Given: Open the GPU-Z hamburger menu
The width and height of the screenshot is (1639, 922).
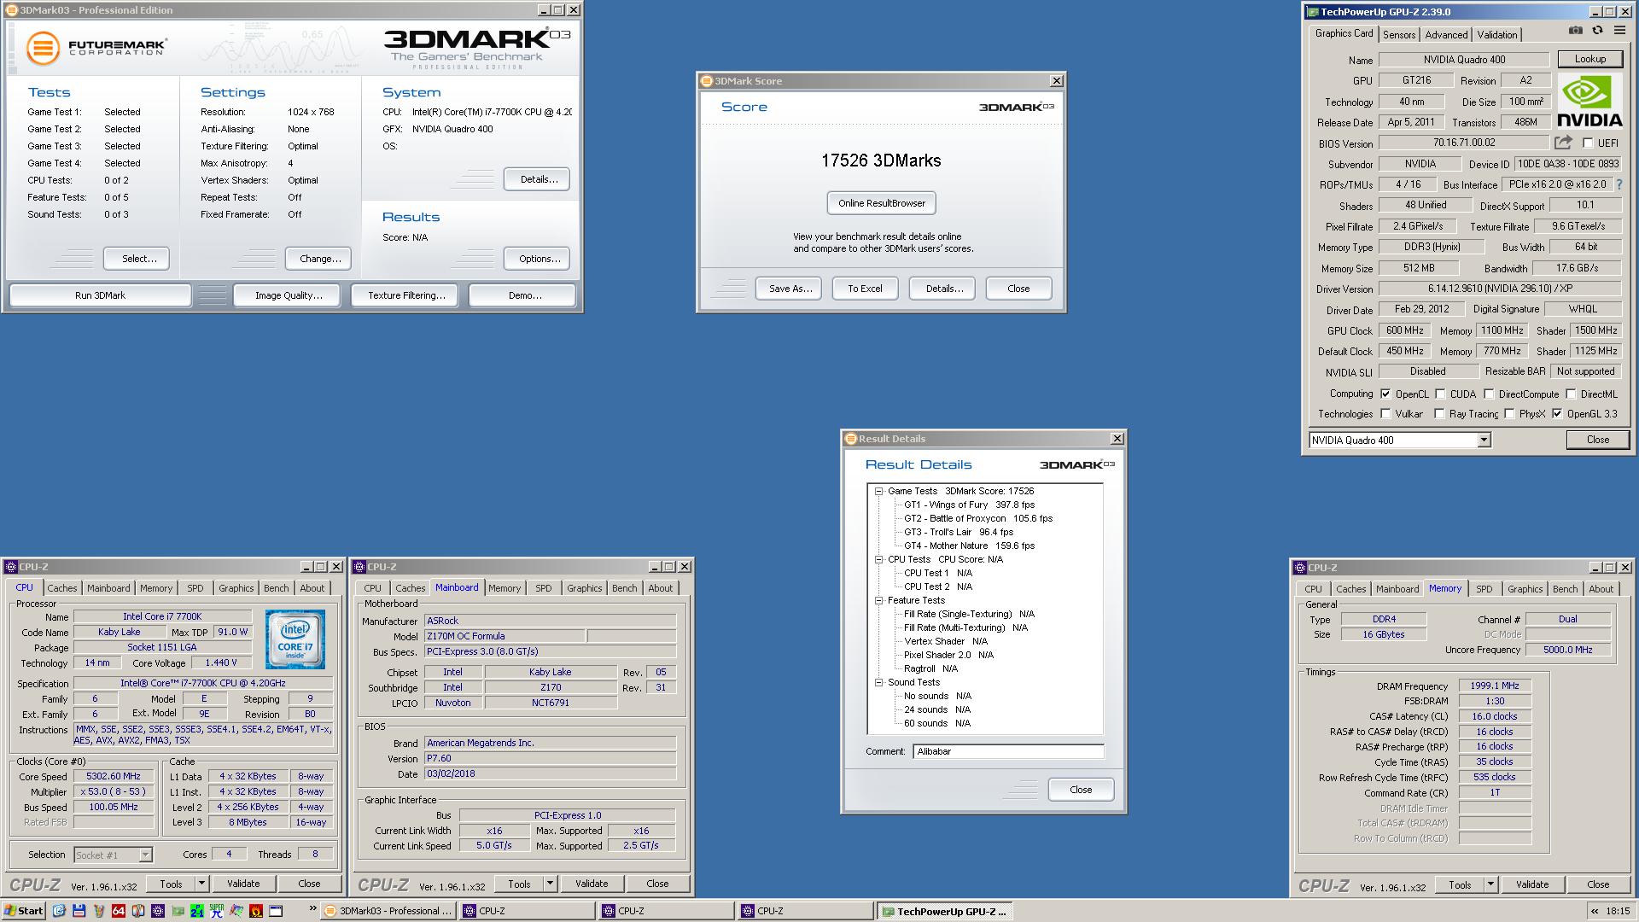Looking at the screenshot, I should 1619,31.
